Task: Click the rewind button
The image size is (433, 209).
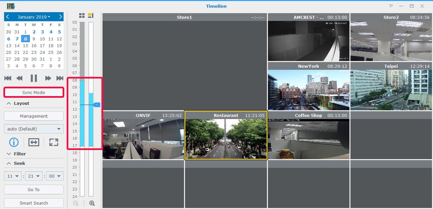Action: pos(19,78)
